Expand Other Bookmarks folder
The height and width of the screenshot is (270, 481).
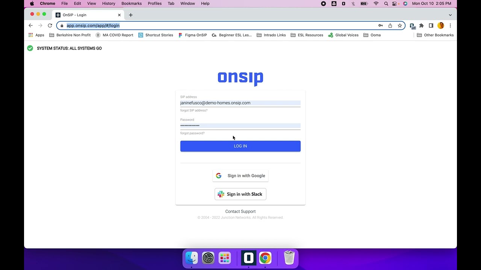point(435,35)
